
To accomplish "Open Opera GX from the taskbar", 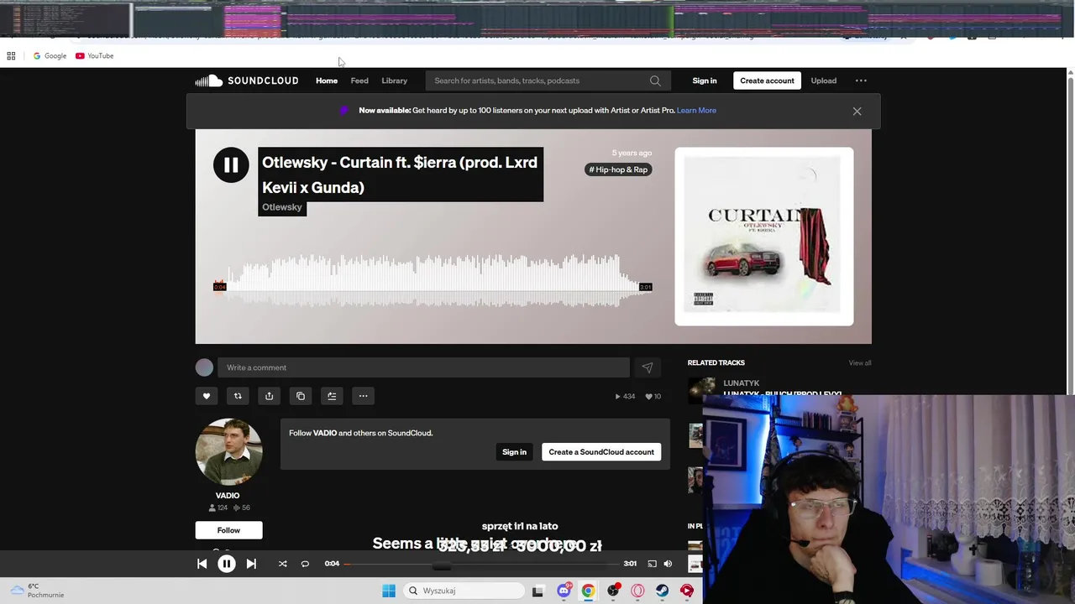I will 637,591.
